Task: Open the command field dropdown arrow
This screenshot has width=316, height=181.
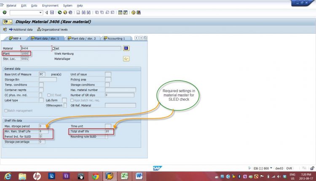Action: click(40, 13)
